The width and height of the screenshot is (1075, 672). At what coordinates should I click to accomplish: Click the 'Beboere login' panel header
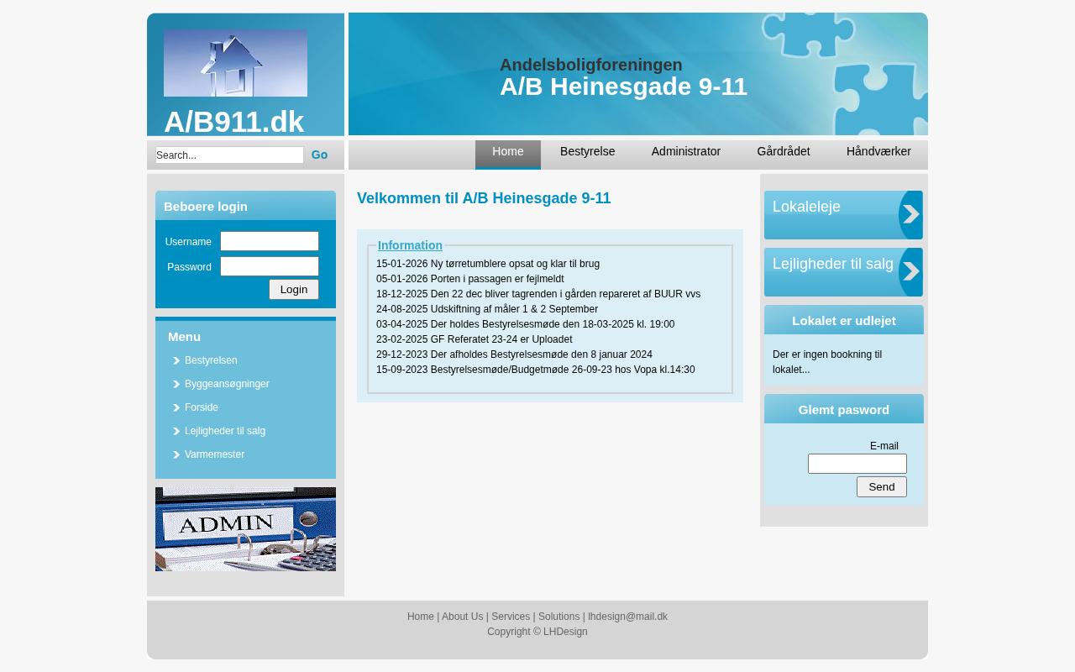pyautogui.click(x=245, y=206)
